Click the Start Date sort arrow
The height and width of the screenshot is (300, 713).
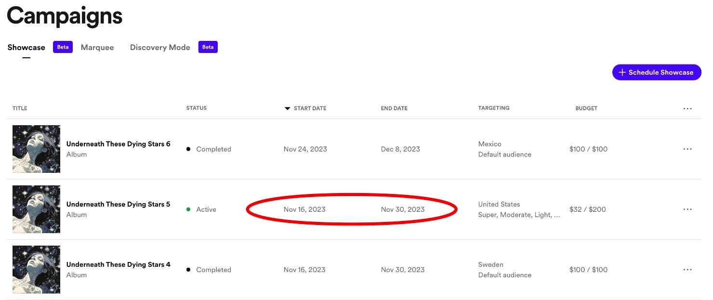tap(288, 108)
